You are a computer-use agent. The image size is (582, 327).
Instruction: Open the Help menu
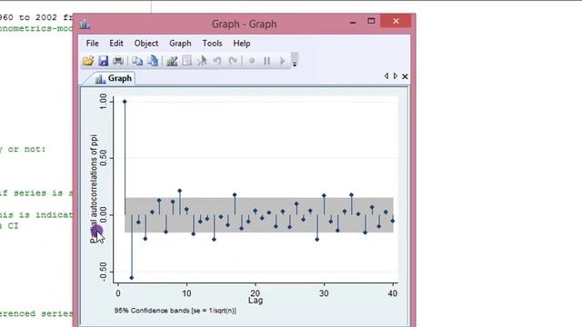pos(242,44)
